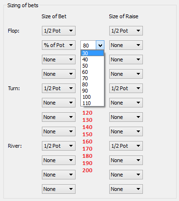
Task: Open the third Flop bet None dropdown
Action: pos(59,59)
